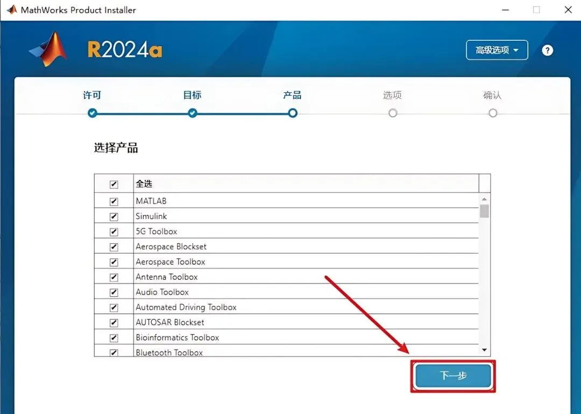Click the 产品 current step marker
The height and width of the screenshot is (414, 581).
(x=293, y=113)
